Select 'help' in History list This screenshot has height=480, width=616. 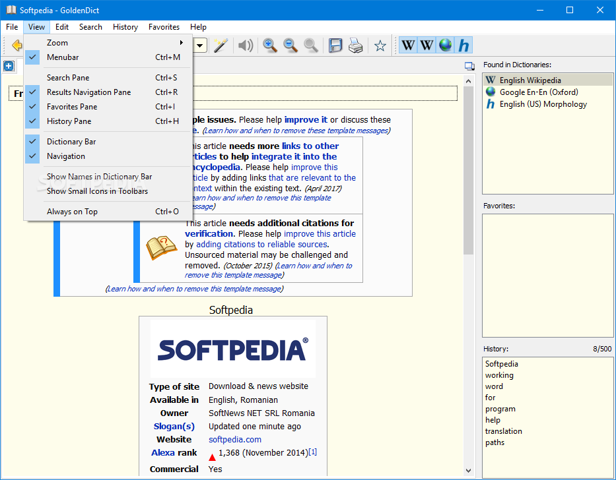pyautogui.click(x=493, y=420)
